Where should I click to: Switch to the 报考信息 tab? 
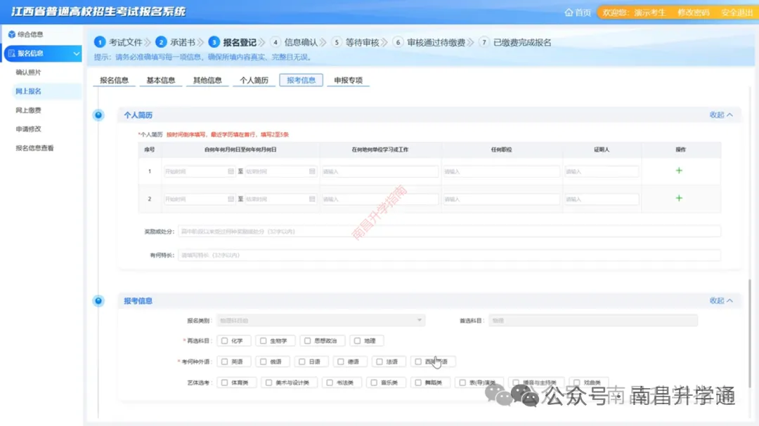click(301, 80)
